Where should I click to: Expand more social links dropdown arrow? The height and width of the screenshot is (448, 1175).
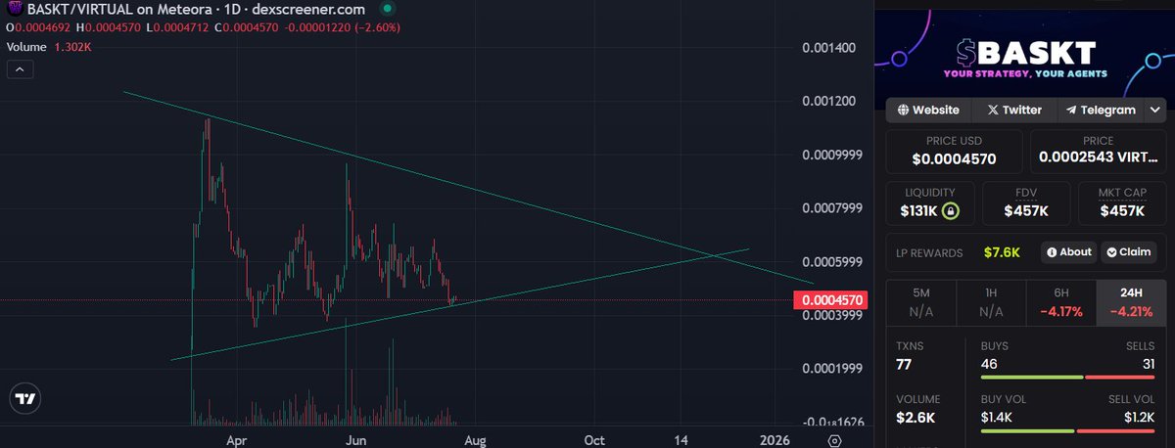coord(1155,111)
